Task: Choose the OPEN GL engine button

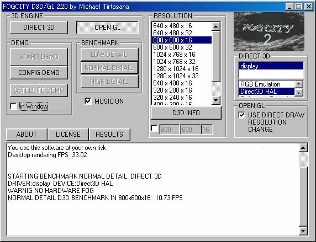Action: [107, 28]
